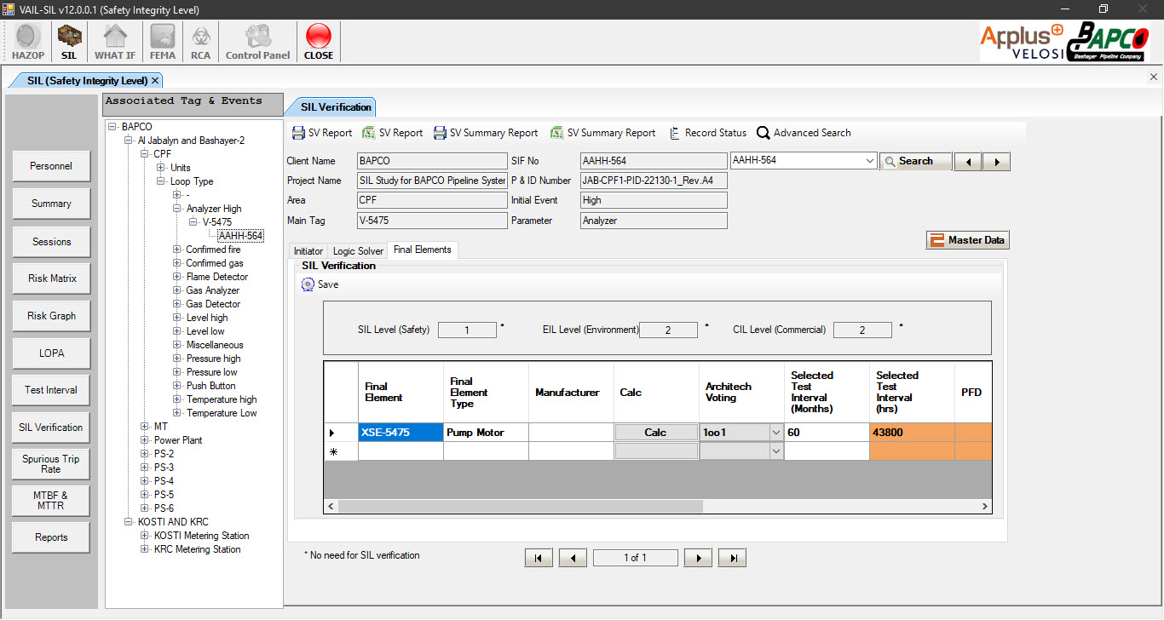Screen dimensions: 1164x620
Task: Open Advanced Search magnifier
Action: pos(764,133)
